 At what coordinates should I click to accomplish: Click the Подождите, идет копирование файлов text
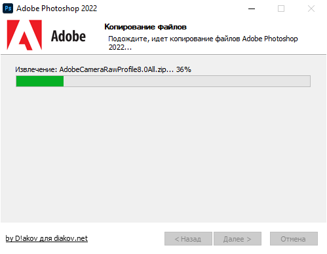point(203,43)
